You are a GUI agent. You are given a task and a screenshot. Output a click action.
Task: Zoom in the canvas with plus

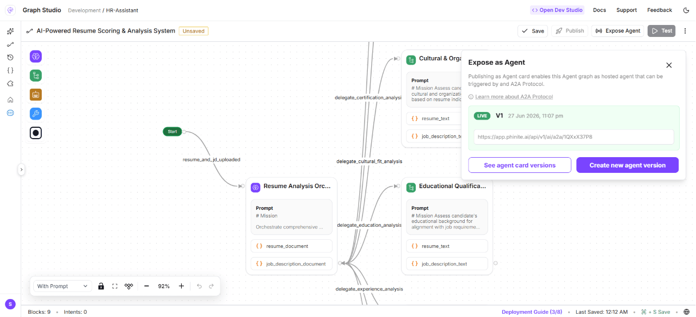pyautogui.click(x=181, y=286)
